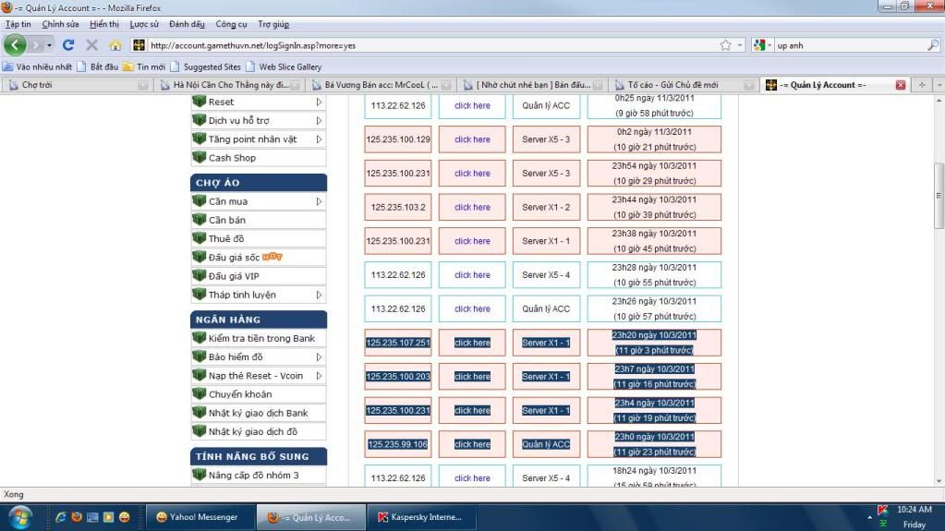Click search magnifier icon in search box
Screen dimensions: 945x531
pos(933,45)
